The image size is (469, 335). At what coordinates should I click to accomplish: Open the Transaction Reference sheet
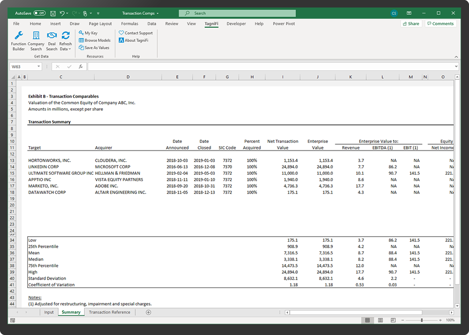[109, 313]
